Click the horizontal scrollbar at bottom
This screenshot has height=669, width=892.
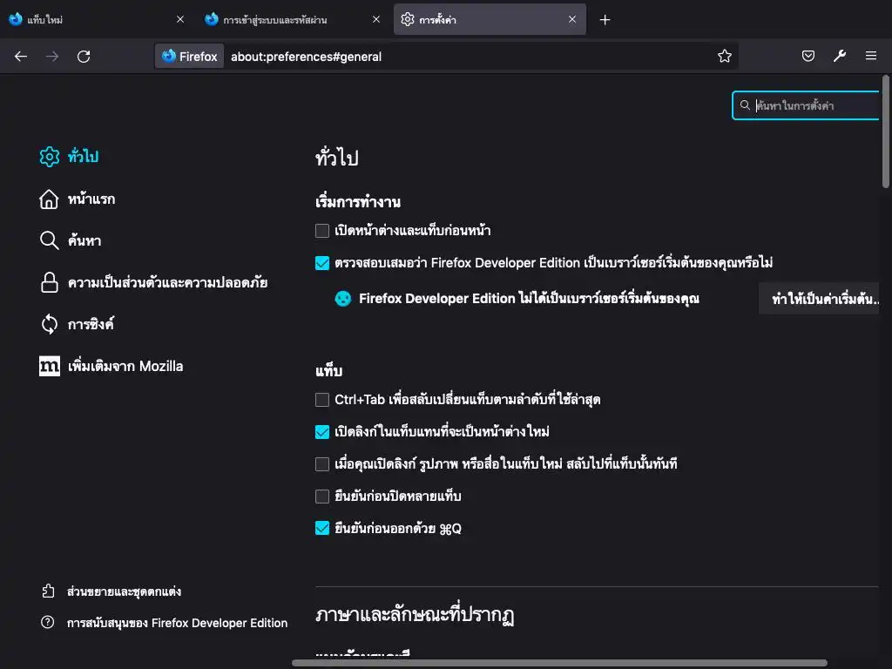click(560, 663)
